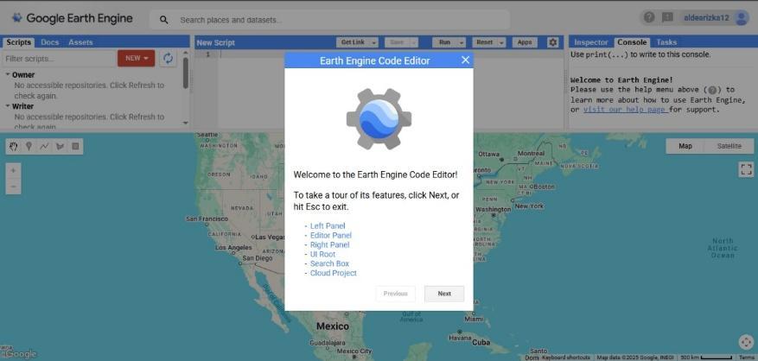Click the map camera controls button
758x361 pixels.
pyautogui.click(x=746, y=342)
